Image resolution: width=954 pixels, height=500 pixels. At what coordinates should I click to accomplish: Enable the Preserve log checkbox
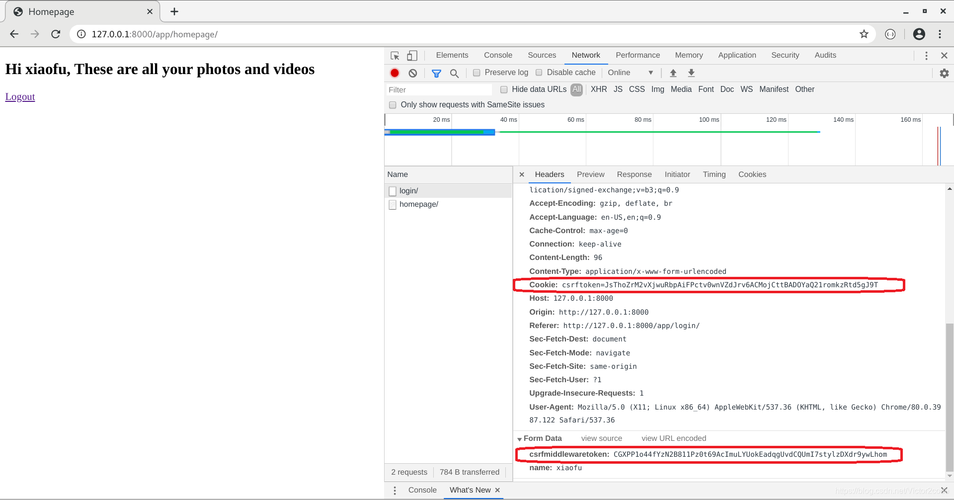(x=477, y=73)
